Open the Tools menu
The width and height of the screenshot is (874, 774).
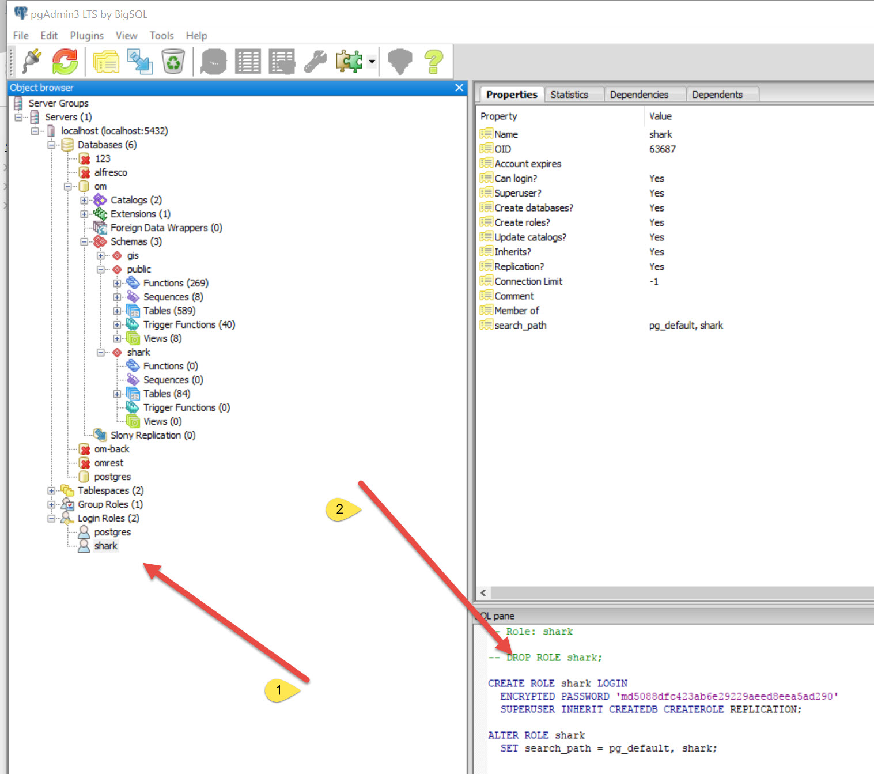click(x=161, y=36)
